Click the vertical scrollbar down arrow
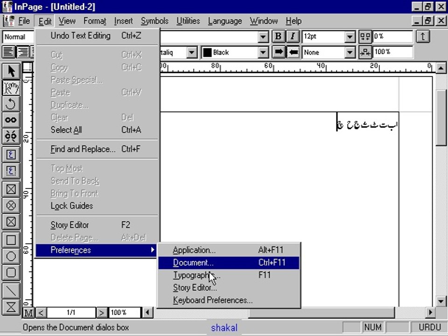 (441, 301)
